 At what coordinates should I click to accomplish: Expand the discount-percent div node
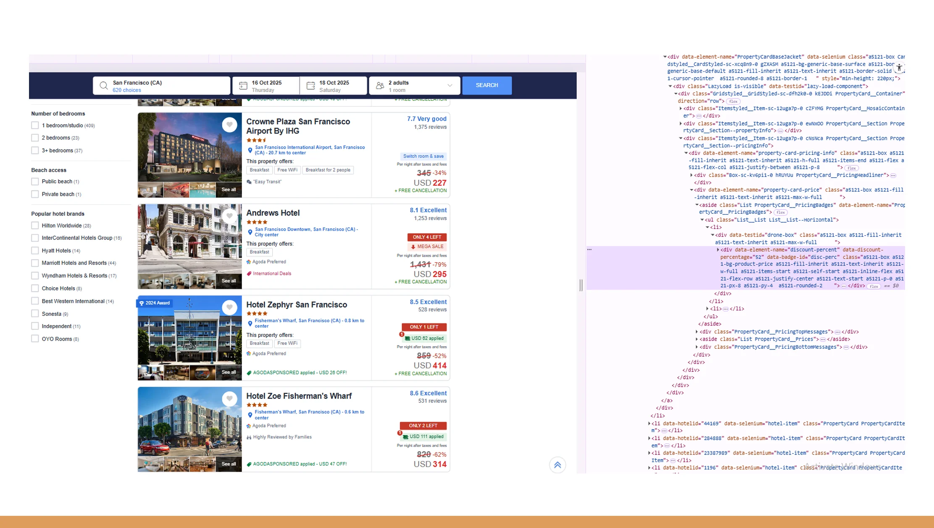(718, 250)
